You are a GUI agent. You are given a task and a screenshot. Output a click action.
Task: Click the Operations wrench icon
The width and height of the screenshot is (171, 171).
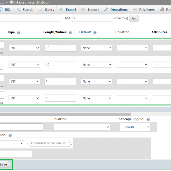click(x=106, y=9)
